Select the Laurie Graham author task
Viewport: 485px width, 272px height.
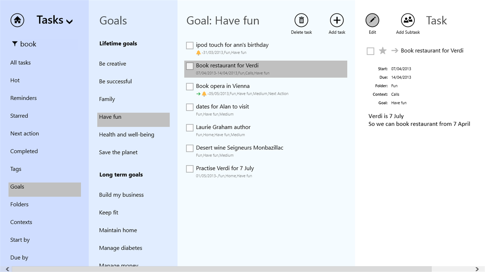(223, 127)
